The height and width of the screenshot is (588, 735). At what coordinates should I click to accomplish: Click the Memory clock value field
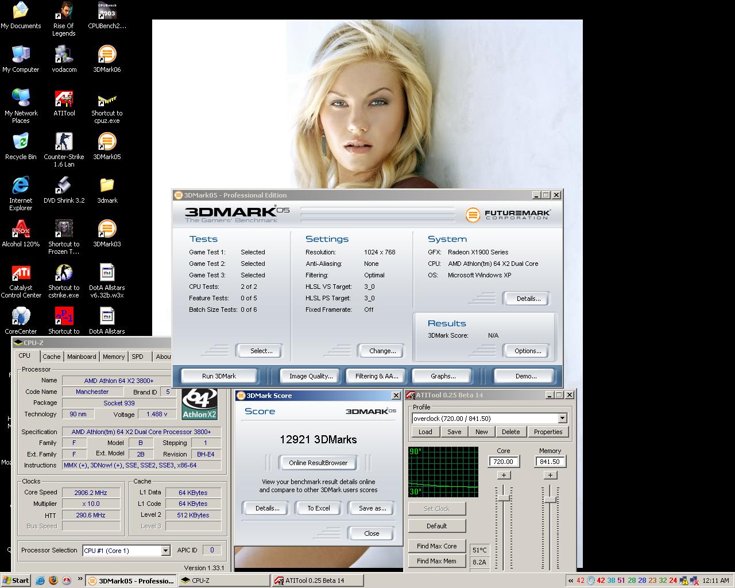[x=550, y=462]
